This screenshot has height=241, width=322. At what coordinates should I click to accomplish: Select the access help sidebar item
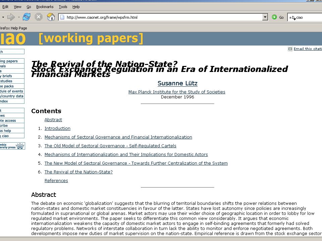(x=12, y=131)
